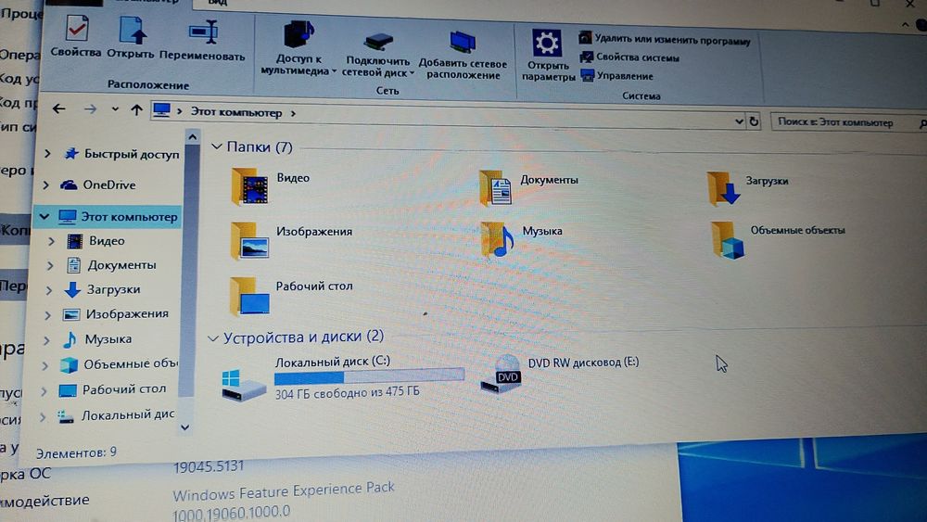Open Свойства системы
The height and width of the screenshot is (522, 927).
click(630, 57)
